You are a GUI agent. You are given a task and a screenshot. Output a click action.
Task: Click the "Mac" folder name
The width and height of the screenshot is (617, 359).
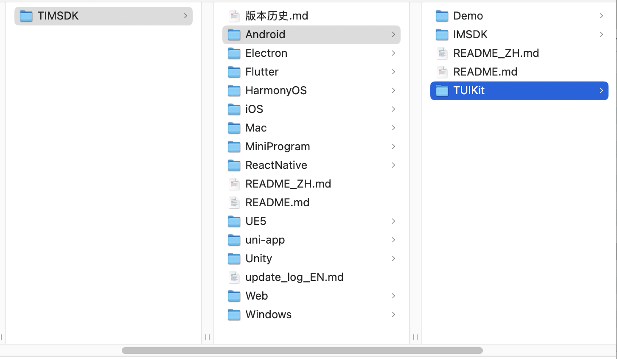pos(256,128)
